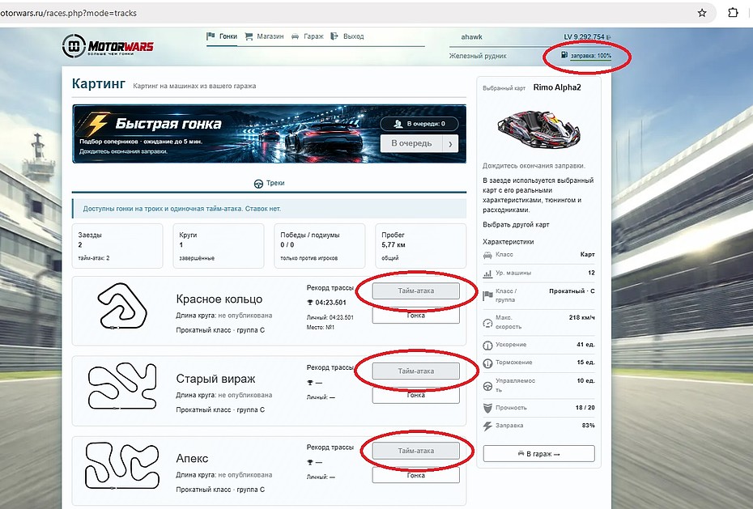Click the speedometer icon beside Макс. скорость
The height and width of the screenshot is (509, 753).
487,323
